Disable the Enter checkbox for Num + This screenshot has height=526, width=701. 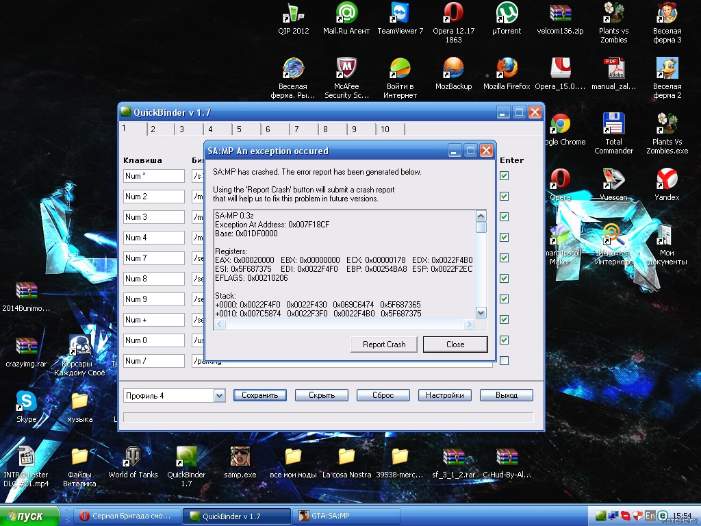click(505, 320)
